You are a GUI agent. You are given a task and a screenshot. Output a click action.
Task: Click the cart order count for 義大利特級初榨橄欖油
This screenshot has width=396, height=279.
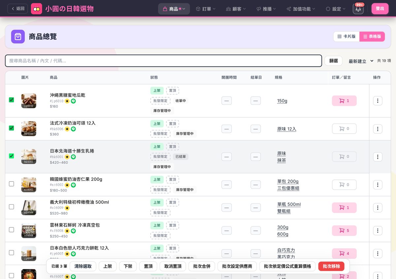344,208
